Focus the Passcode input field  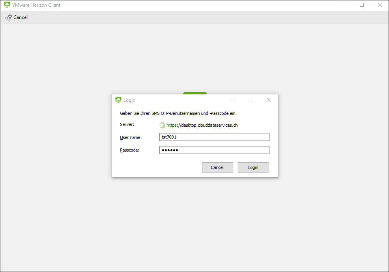coord(214,150)
